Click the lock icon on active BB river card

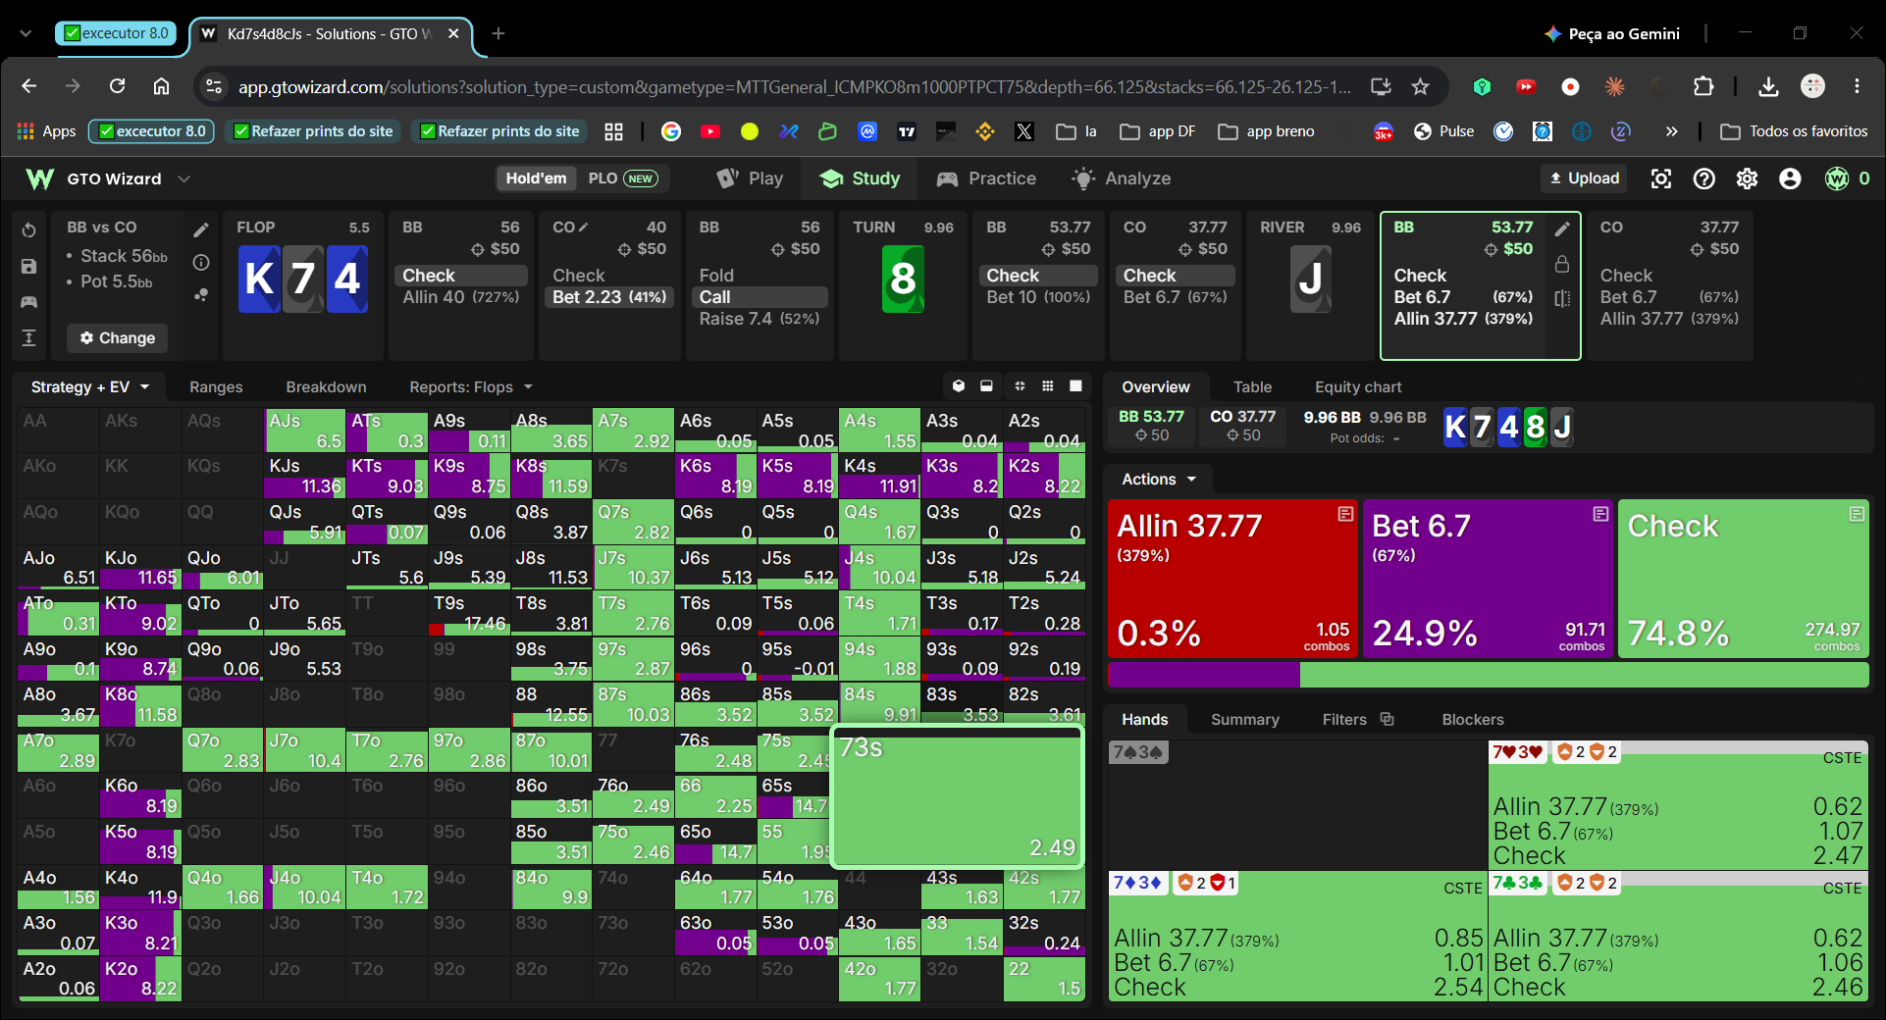[x=1562, y=264]
